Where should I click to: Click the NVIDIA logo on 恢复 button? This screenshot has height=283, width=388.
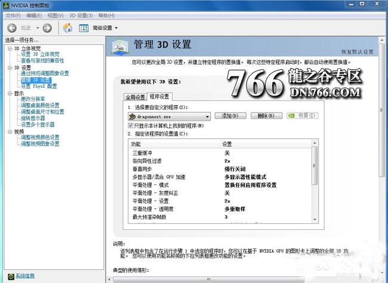click(x=292, y=116)
